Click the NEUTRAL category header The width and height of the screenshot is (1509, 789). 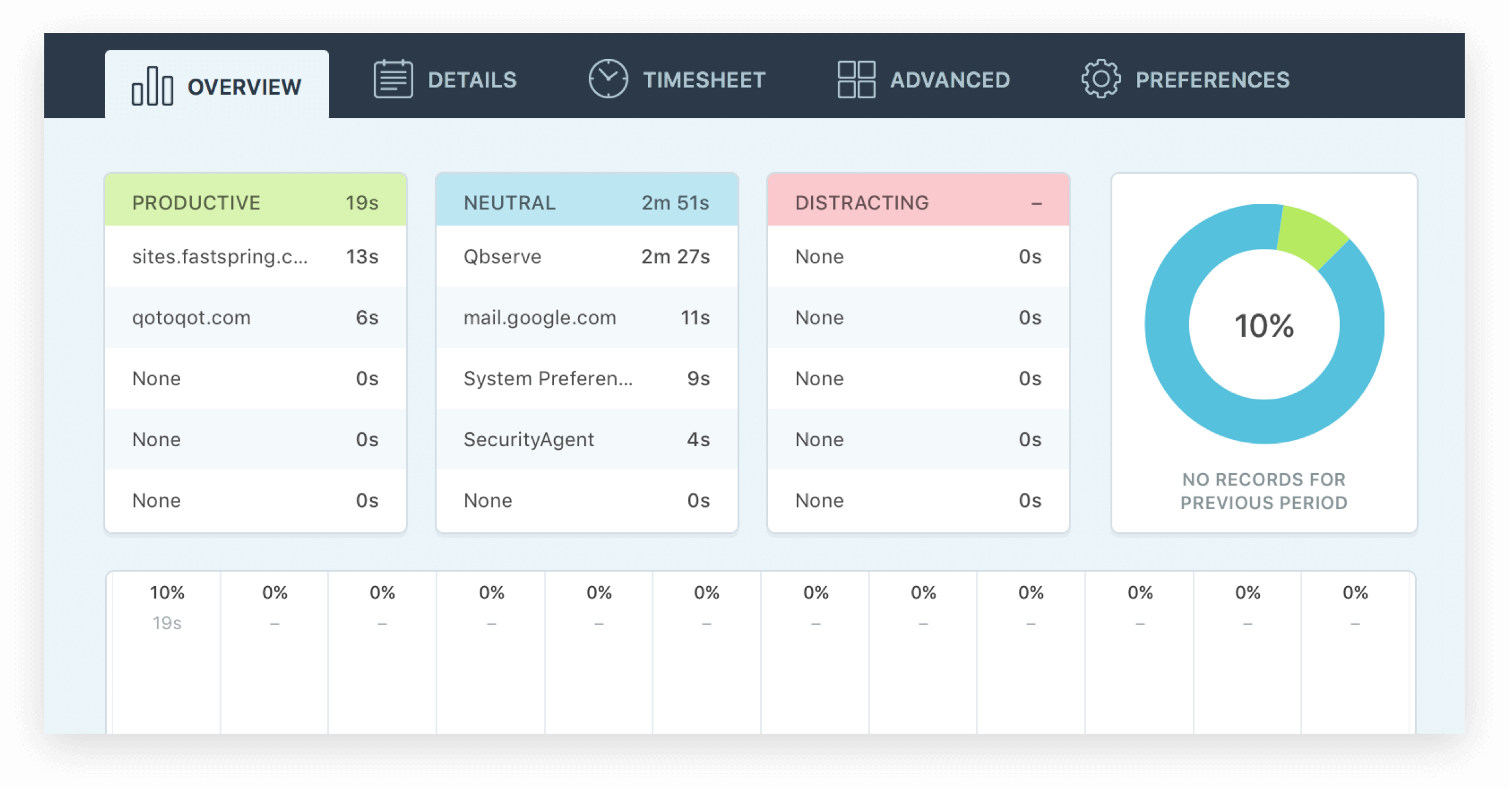click(x=587, y=201)
